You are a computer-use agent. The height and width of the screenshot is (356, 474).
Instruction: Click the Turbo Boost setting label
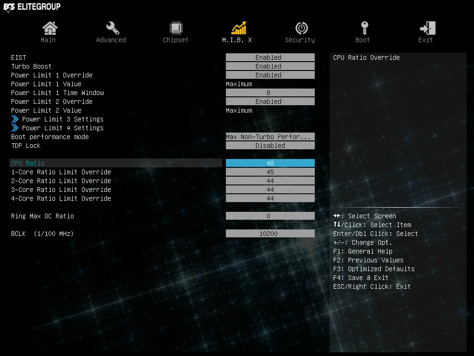[x=31, y=66]
